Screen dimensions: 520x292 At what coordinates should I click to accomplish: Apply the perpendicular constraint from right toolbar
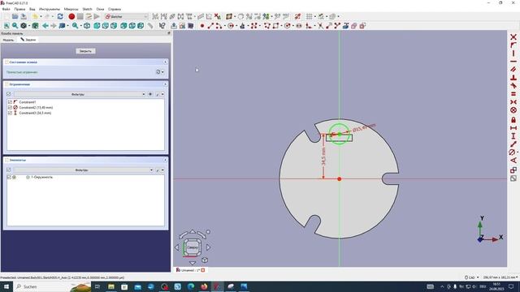[513, 78]
